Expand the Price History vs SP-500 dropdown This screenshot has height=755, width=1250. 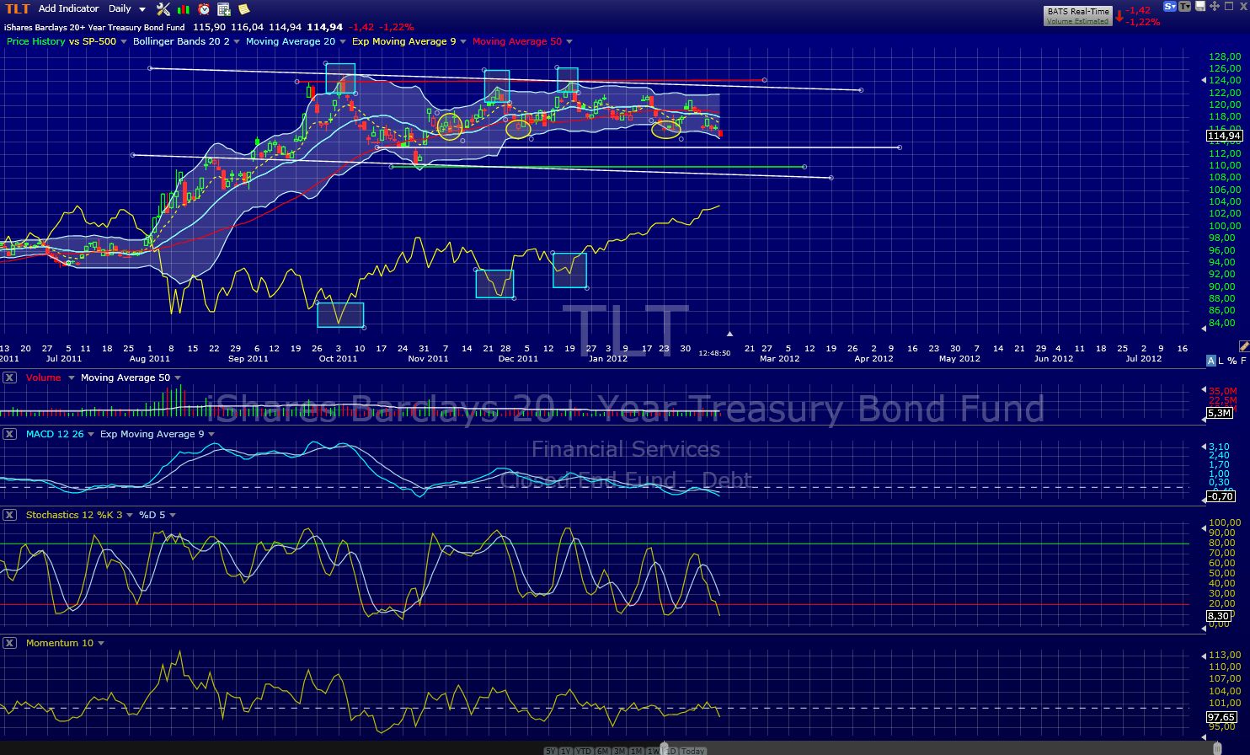[x=124, y=41]
